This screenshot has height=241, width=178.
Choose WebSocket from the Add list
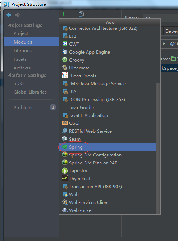[x=107, y=210]
